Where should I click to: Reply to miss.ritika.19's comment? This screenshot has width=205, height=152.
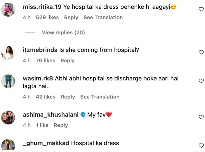tap(71, 18)
